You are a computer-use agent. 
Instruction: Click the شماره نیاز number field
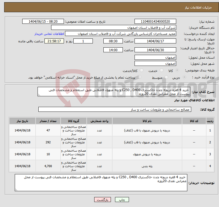tap(155, 22)
